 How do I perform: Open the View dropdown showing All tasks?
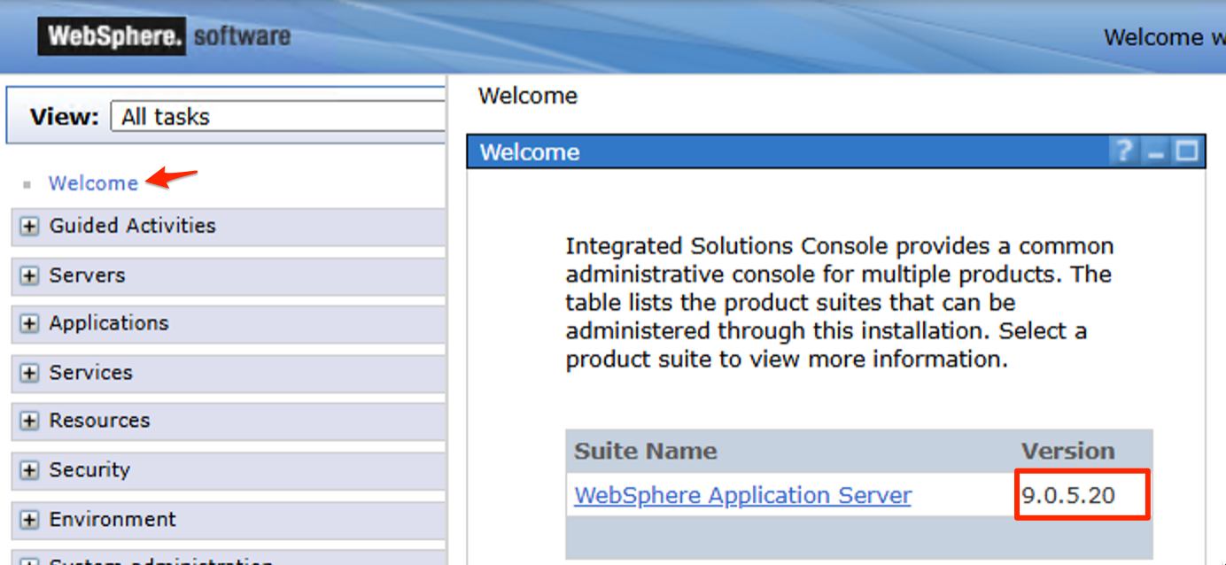[x=276, y=117]
